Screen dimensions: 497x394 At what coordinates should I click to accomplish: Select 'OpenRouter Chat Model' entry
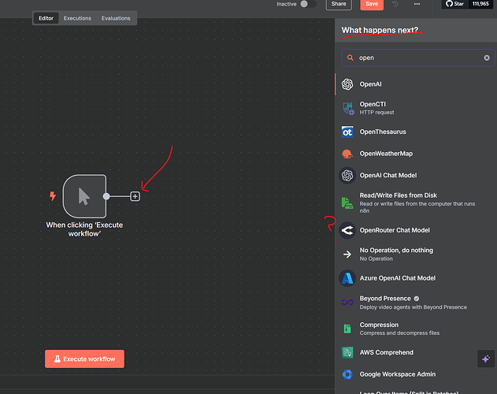tap(416, 230)
